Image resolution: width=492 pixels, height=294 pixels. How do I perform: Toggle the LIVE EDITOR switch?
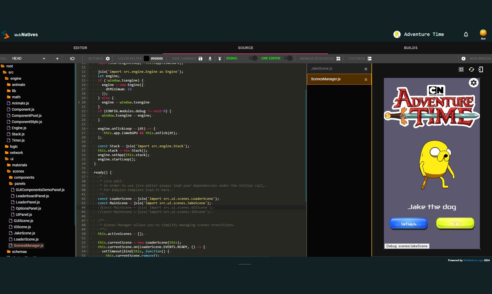pos(288,58)
